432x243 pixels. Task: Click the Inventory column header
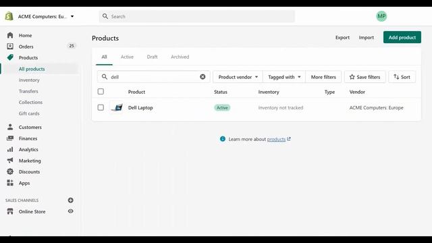(x=269, y=92)
